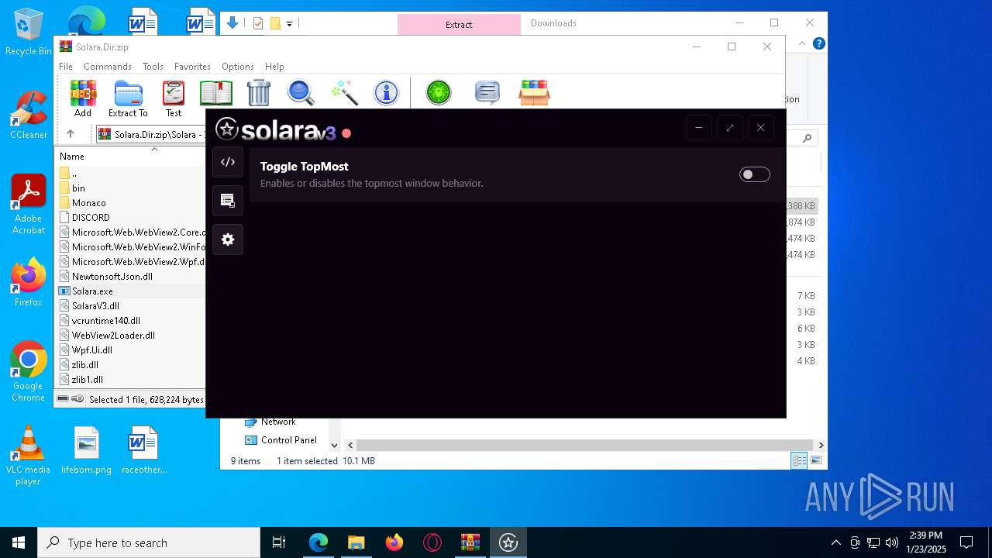Open the taskbar volume icon

(x=892, y=542)
